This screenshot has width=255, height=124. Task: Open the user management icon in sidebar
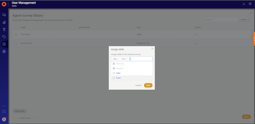click(4, 44)
